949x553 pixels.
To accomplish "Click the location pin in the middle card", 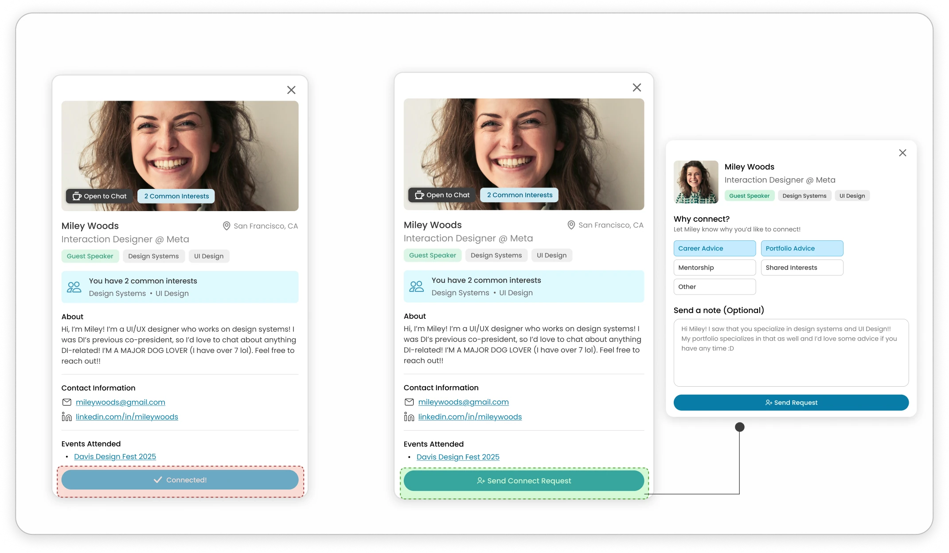I will pos(571,225).
